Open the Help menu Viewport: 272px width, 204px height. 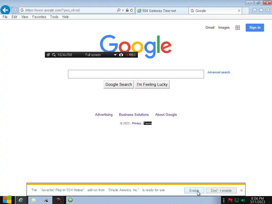(x=66, y=17)
